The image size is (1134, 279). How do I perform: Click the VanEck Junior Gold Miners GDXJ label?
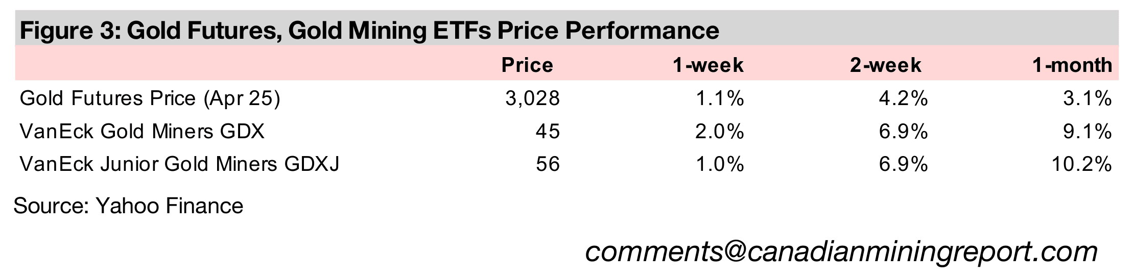click(x=179, y=164)
